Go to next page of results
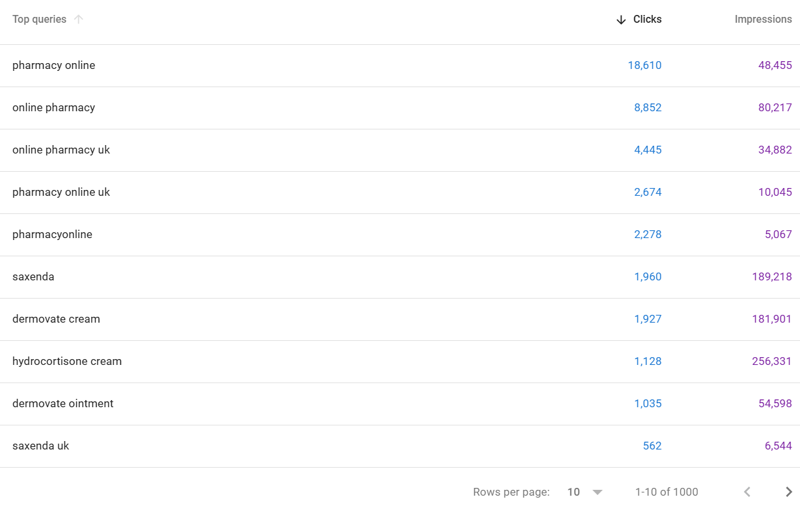The height and width of the screenshot is (510, 800). pos(789,492)
